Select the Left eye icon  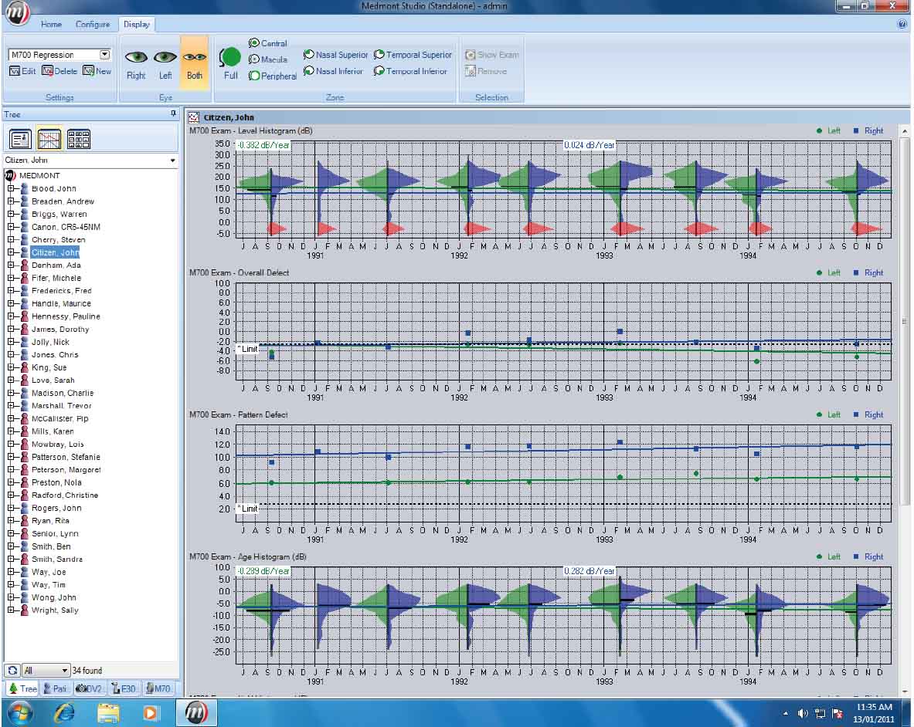pos(165,57)
